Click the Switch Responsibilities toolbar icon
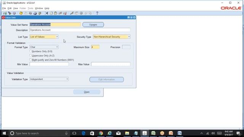Screen dimensions: 244x137 [x=30, y=13]
